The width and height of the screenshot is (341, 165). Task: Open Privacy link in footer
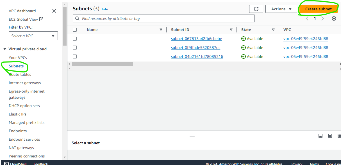point(297,164)
